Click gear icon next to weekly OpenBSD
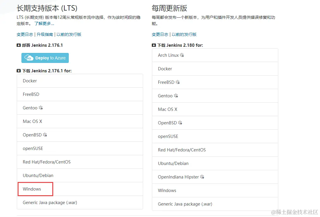The height and width of the screenshot is (217, 320). (180, 123)
